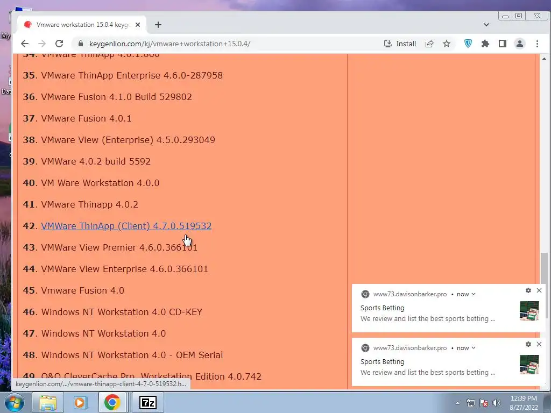
Task: Open a new tab
Action: [x=158, y=25]
